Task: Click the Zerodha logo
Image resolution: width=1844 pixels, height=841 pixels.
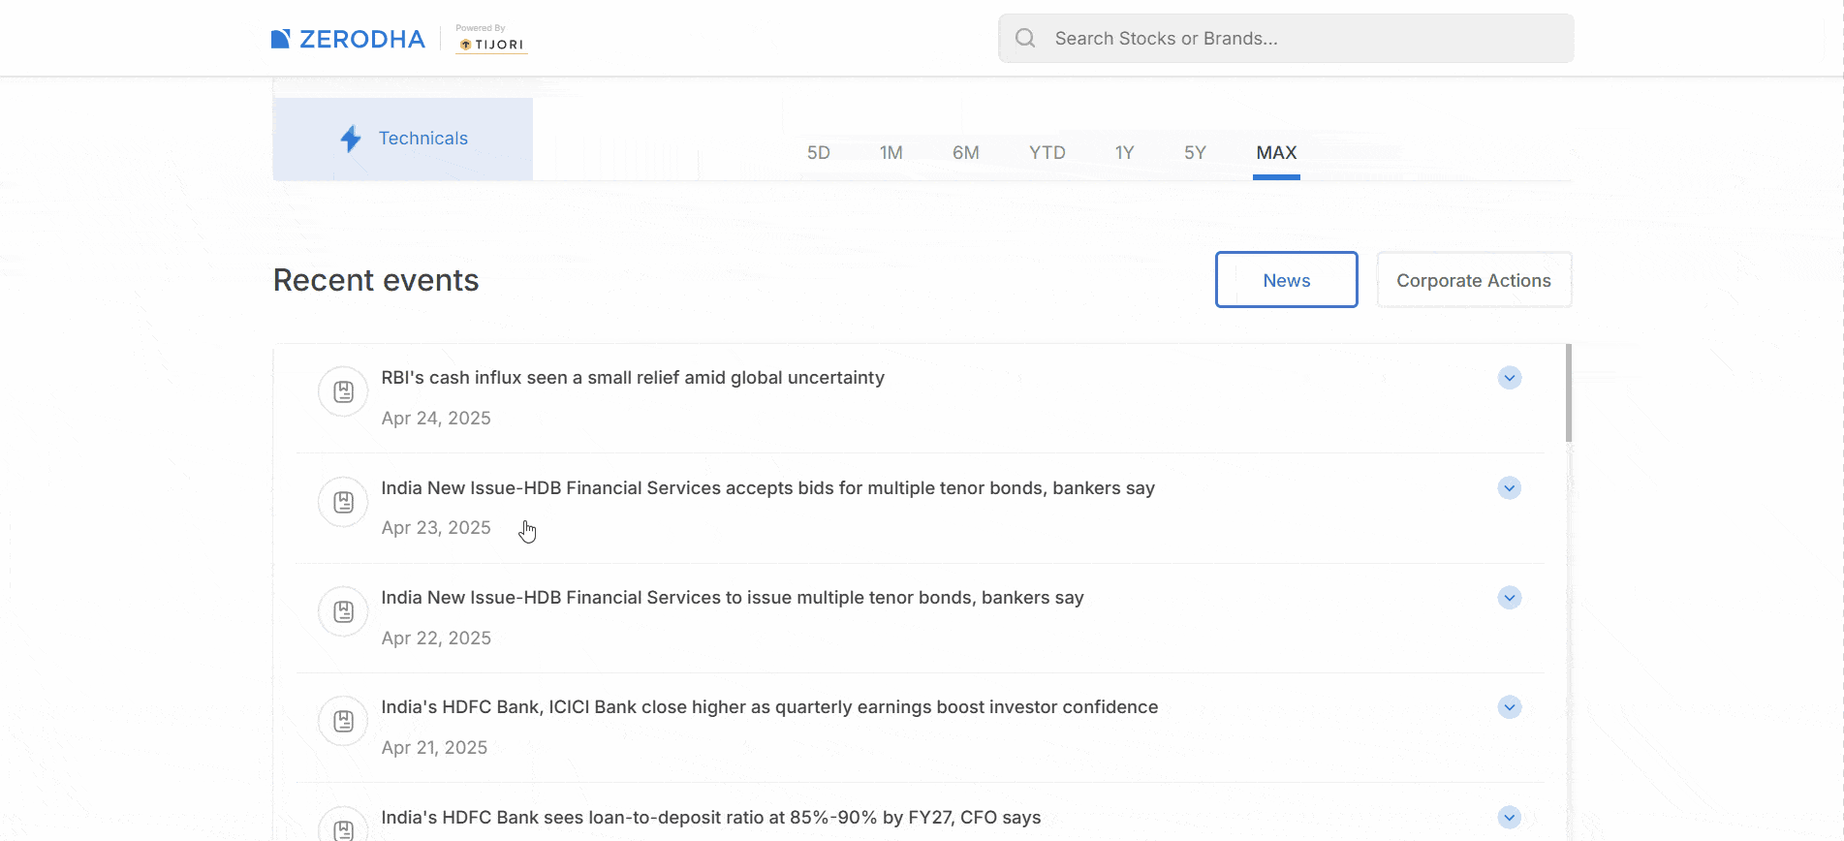Action: pyautogui.click(x=348, y=39)
